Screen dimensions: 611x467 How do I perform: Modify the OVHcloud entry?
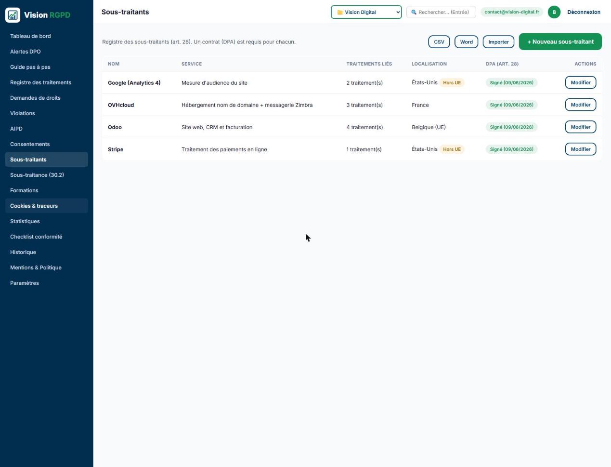581,105
